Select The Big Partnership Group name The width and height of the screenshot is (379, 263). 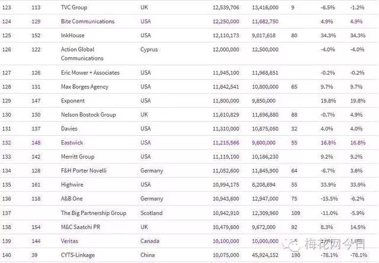[x=94, y=213]
